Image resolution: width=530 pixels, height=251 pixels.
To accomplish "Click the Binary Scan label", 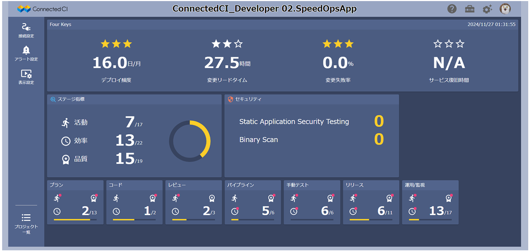I will pyautogui.click(x=258, y=140).
